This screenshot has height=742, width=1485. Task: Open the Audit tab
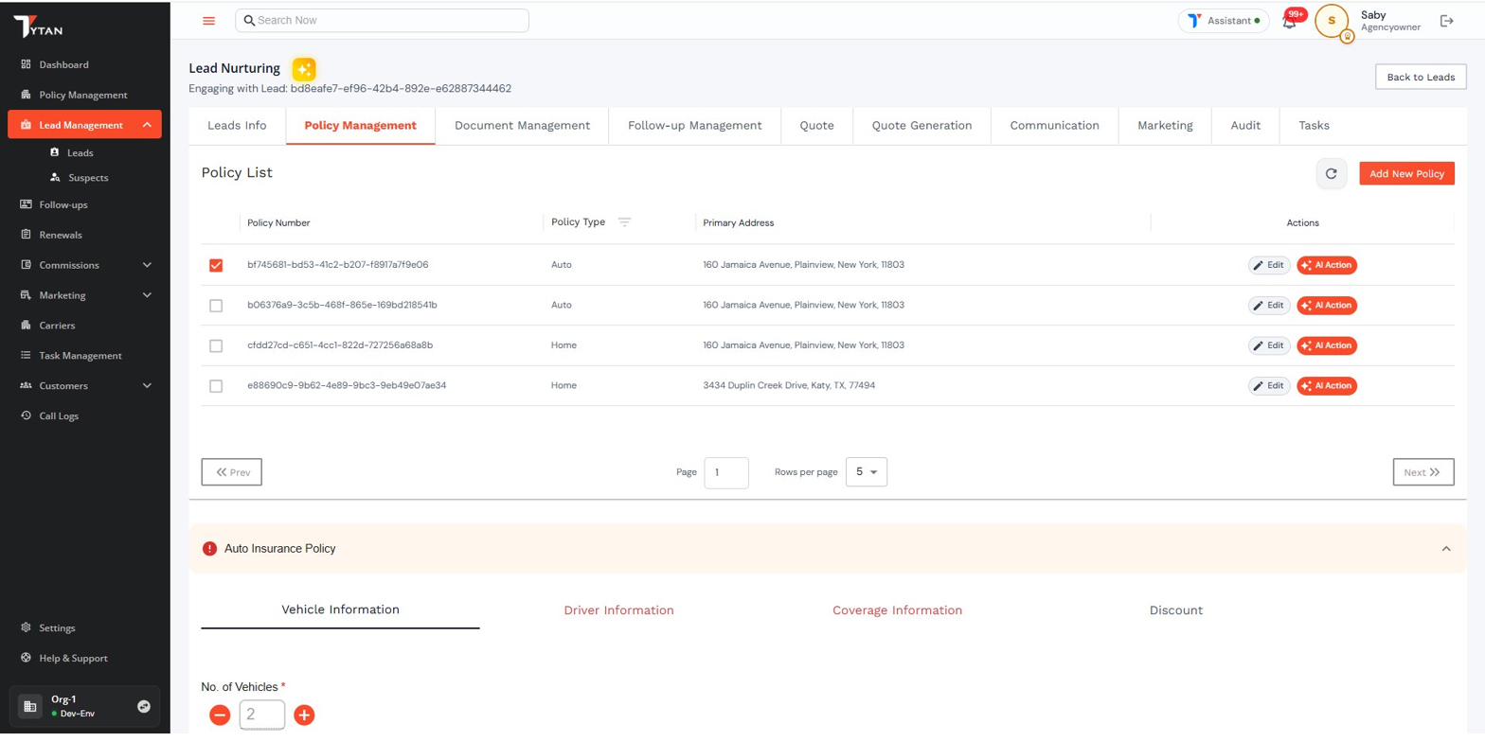(1245, 126)
